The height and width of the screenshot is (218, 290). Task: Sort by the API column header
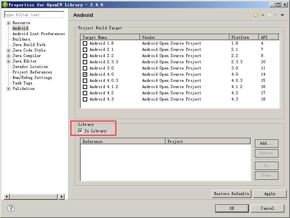pyautogui.click(x=269, y=37)
